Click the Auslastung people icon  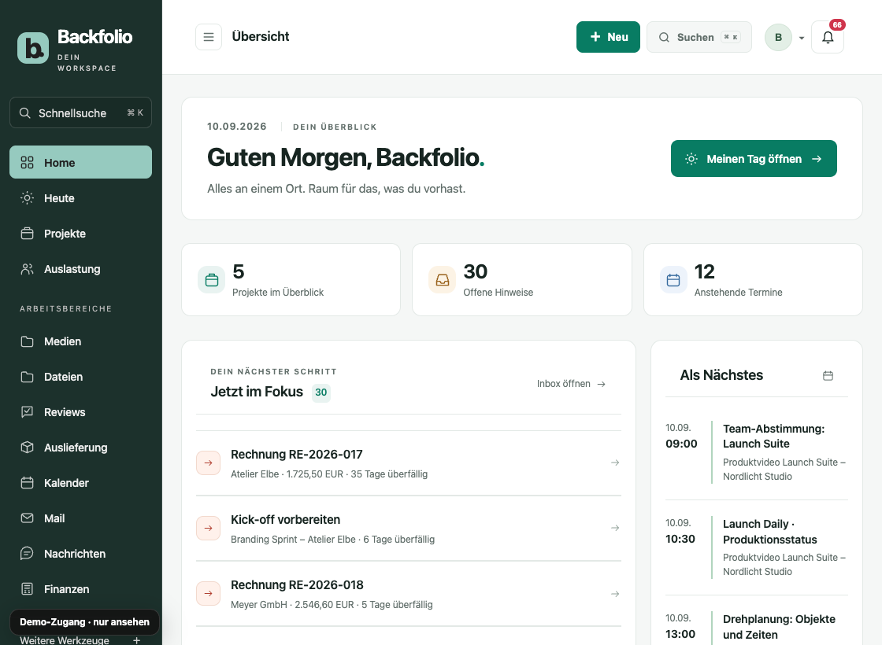[x=27, y=268]
